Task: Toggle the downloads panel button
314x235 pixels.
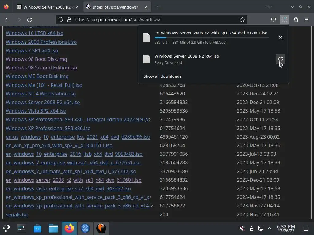Action: tap(284, 20)
